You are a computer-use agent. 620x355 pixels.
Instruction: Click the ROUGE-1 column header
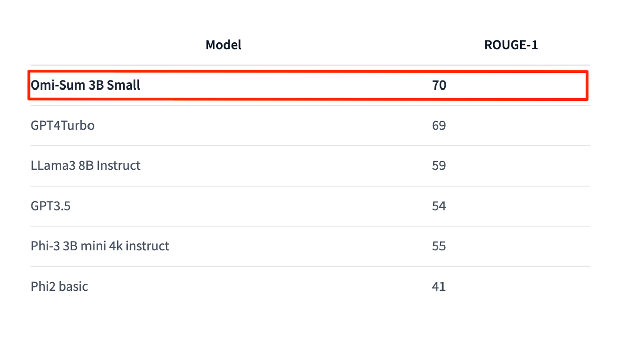coord(511,45)
